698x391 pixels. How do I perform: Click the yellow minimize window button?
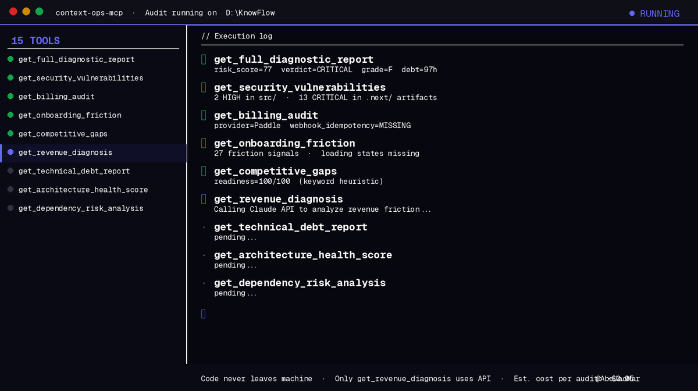click(x=26, y=12)
